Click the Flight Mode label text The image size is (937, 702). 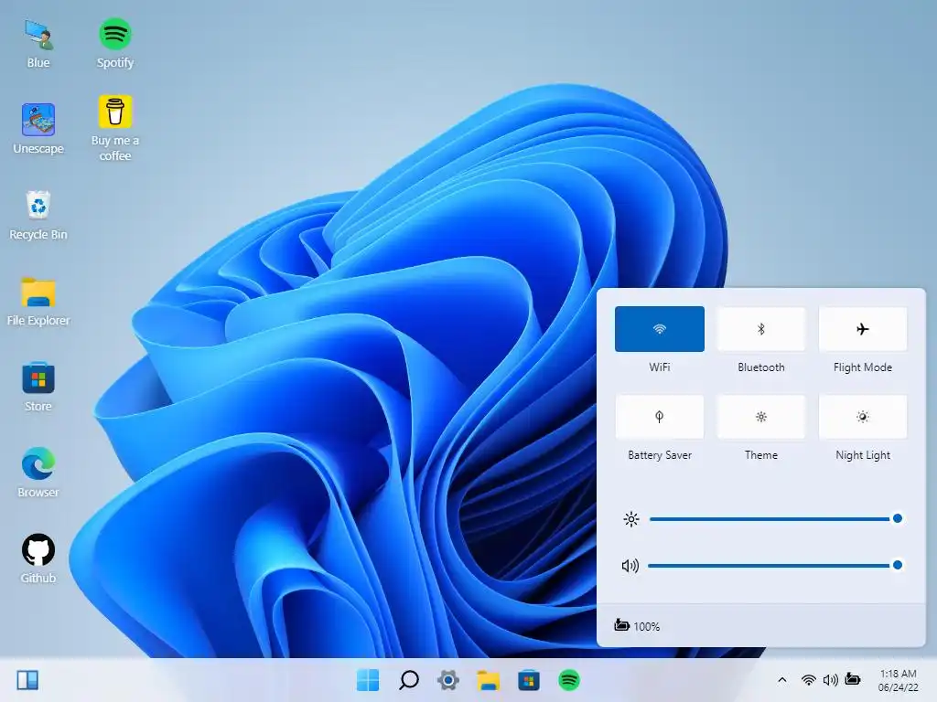coord(862,367)
